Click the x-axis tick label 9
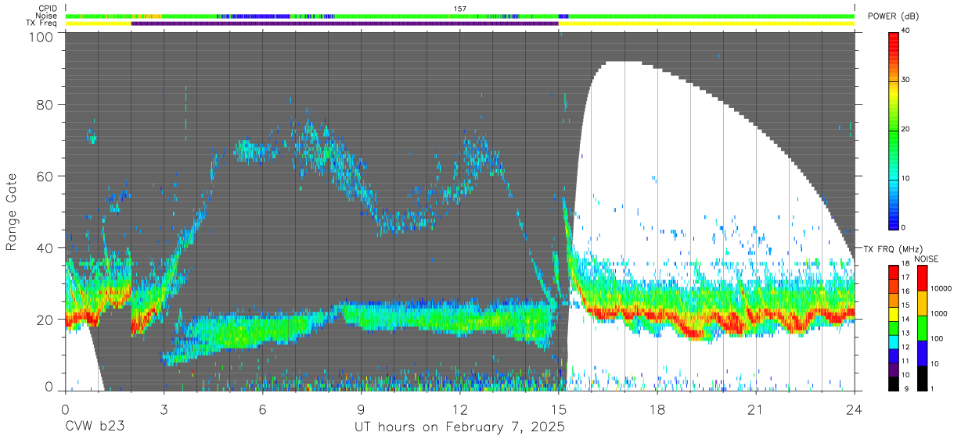The width and height of the screenshot is (961, 443). click(x=361, y=409)
